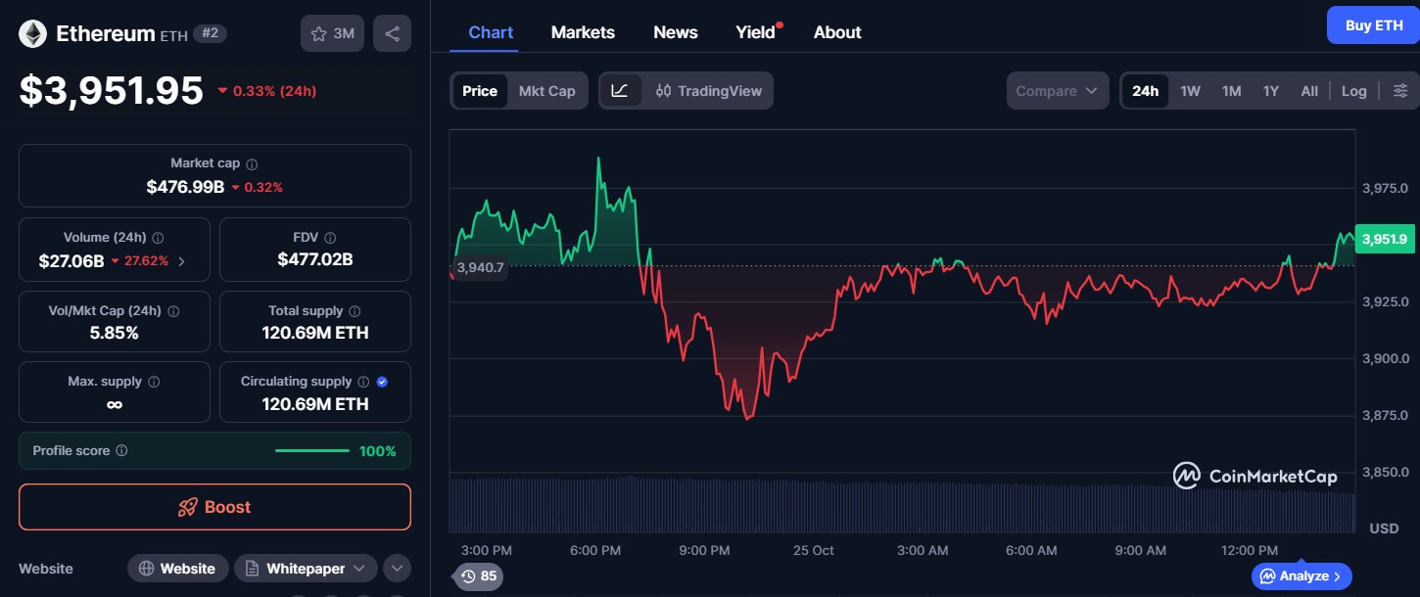Click the Profile score info icon
Image resolution: width=1420 pixels, height=597 pixels.
[121, 451]
